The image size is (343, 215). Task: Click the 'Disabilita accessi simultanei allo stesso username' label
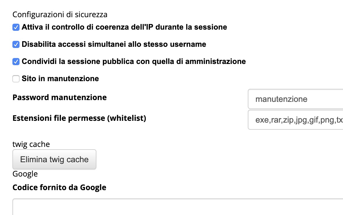pos(114,44)
